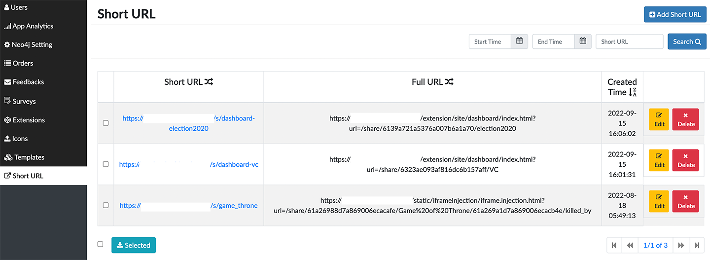Sort table by Full URL column
The height and width of the screenshot is (260, 710).
coord(449,82)
